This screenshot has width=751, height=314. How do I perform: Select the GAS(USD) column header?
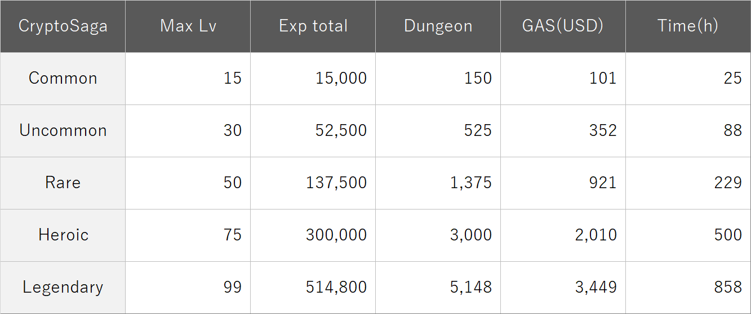(563, 26)
